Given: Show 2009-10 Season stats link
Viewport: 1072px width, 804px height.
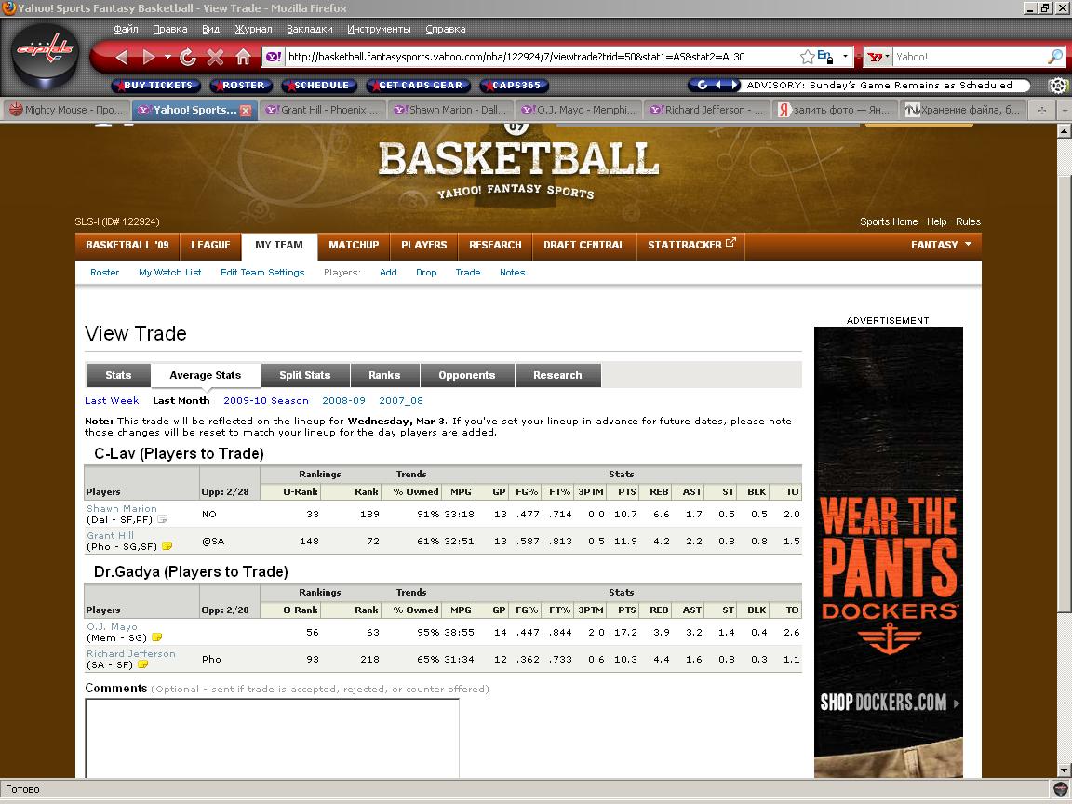Looking at the screenshot, I should [266, 401].
